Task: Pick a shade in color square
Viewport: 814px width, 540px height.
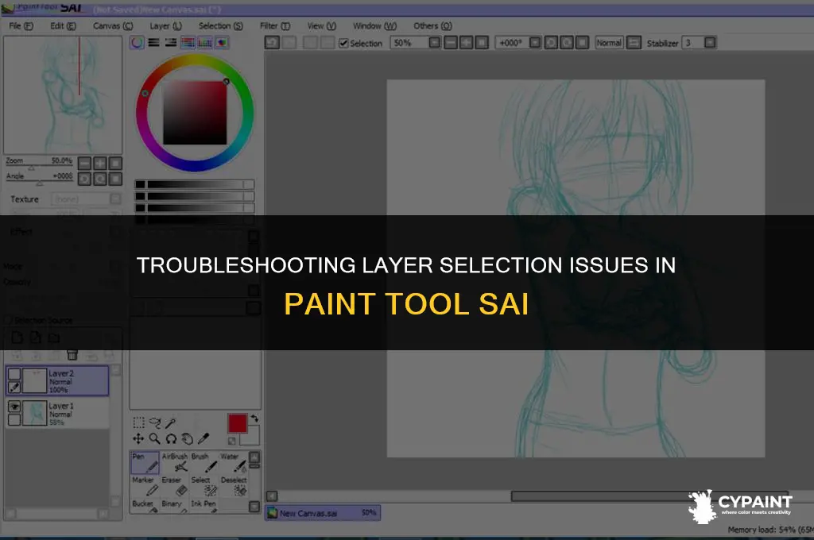Action: [x=195, y=113]
